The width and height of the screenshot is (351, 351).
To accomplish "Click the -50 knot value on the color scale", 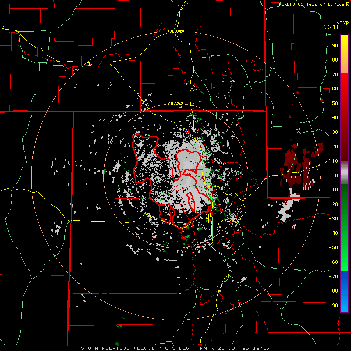I will point(333,248).
